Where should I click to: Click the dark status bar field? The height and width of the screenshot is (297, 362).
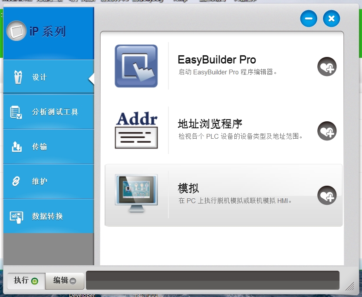pyautogui.click(x=212, y=280)
